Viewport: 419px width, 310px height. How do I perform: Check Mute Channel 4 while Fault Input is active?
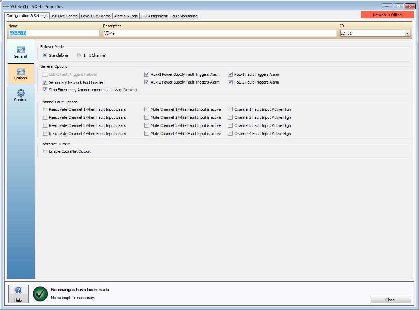click(x=147, y=134)
